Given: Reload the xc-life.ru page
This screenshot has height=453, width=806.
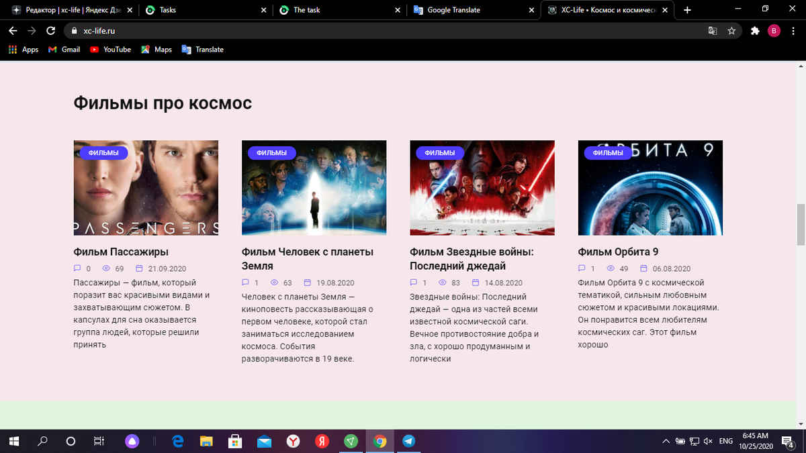Looking at the screenshot, I should point(50,31).
